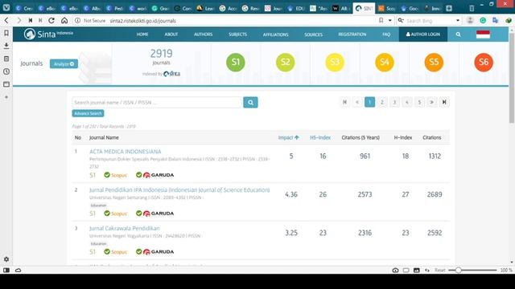Open AUTHORS menu item
This screenshot has height=289, width=515.
pyautogui.click(x=203, y=35)
